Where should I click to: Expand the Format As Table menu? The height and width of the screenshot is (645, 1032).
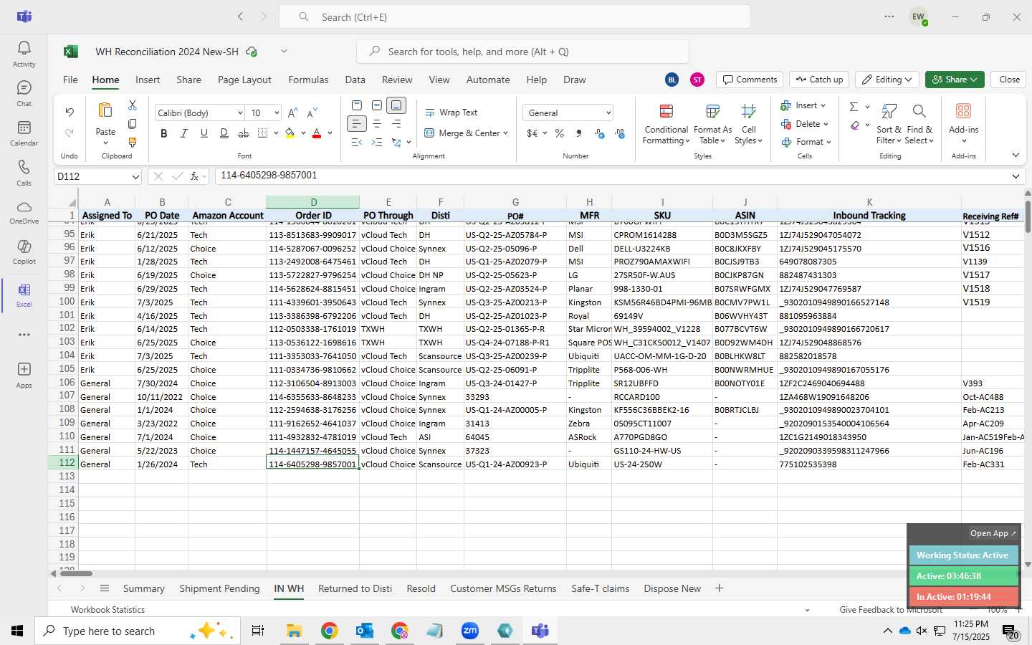pos(712,123)
